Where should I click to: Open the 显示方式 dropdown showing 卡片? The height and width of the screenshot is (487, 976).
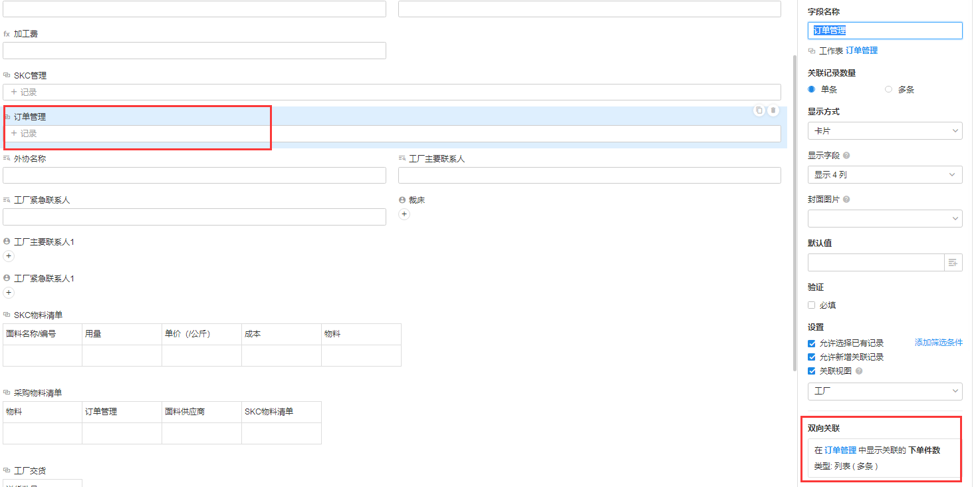(885, 131)
